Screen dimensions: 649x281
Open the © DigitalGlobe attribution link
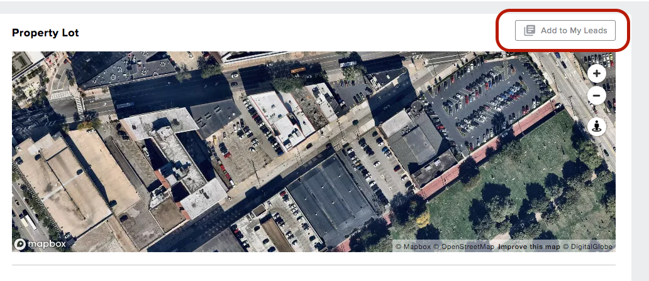tap(587, 247)
